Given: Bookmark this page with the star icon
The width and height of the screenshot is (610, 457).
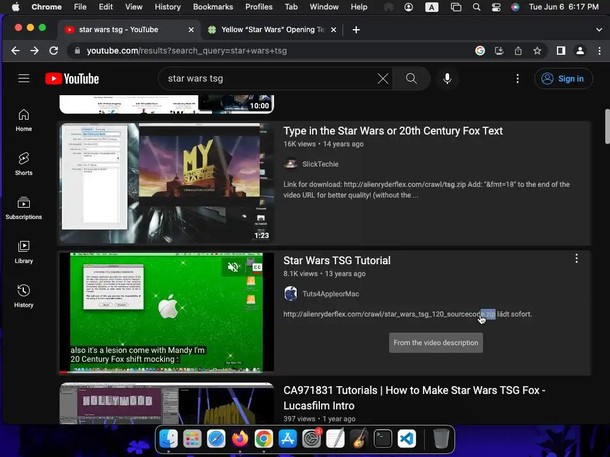Looking at the screenshot, I should tap(537, 51).
